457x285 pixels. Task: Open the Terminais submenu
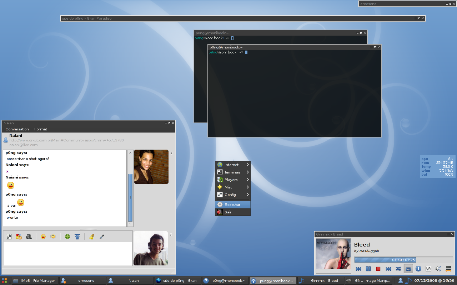point(233,172)
